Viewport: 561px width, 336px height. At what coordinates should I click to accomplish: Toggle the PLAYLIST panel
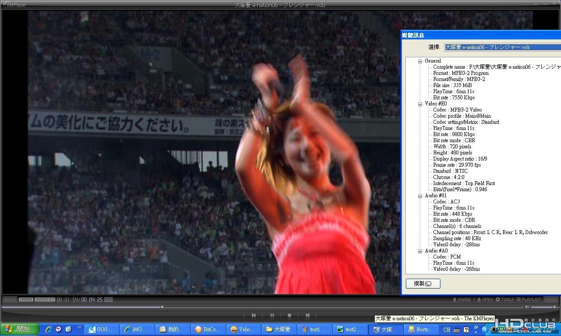pyautogui.click(x=529, y=300)
